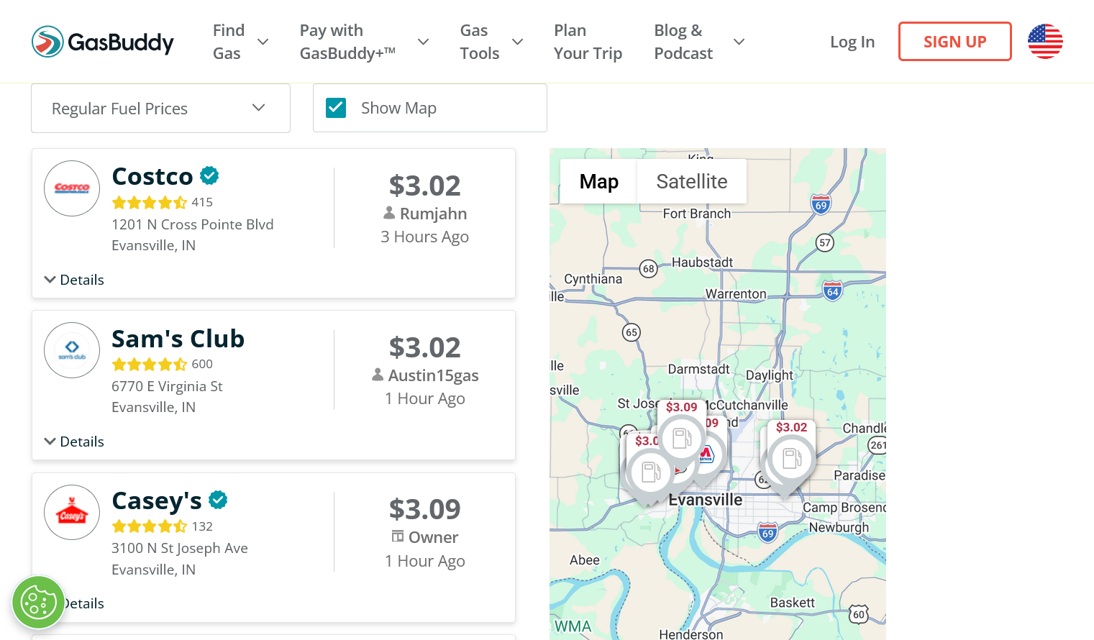Expand Details for Sam's Club station
This screenshot has width=1094, height=640.
pyautogui.click(x=74, y=442)
